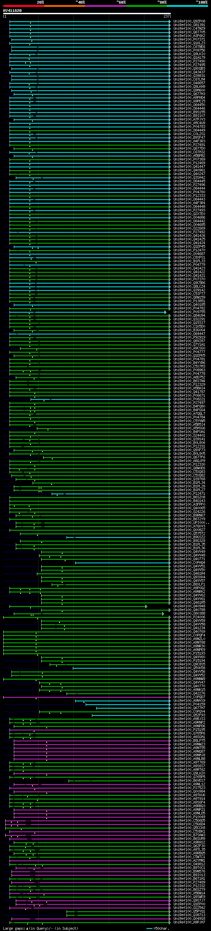Viewport: 211px width, 931px height.
Task: Click the white query sequence bar
Action: pyautogui.click(x=87, y=14)
